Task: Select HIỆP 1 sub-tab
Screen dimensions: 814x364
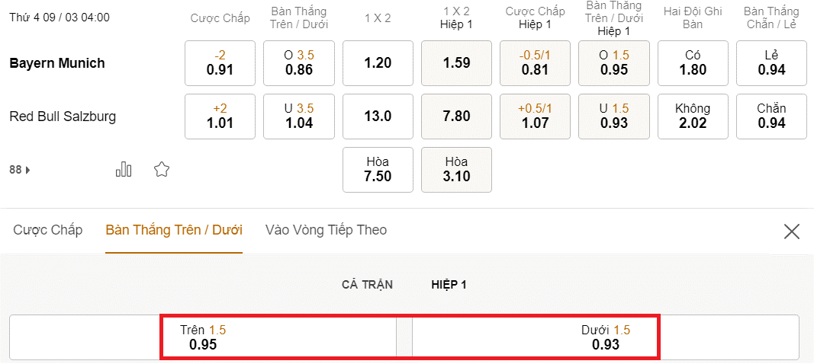Action: [449, 285]
